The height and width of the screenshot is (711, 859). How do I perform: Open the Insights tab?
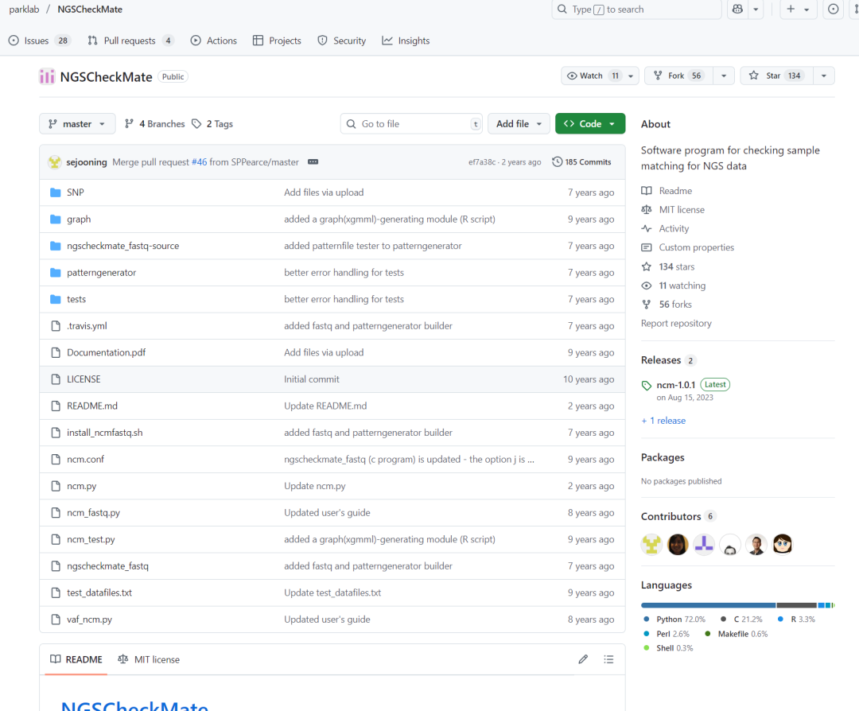click(406, 41)
